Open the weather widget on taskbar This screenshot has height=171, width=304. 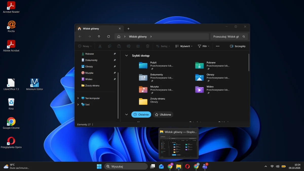tap(16, 166)
